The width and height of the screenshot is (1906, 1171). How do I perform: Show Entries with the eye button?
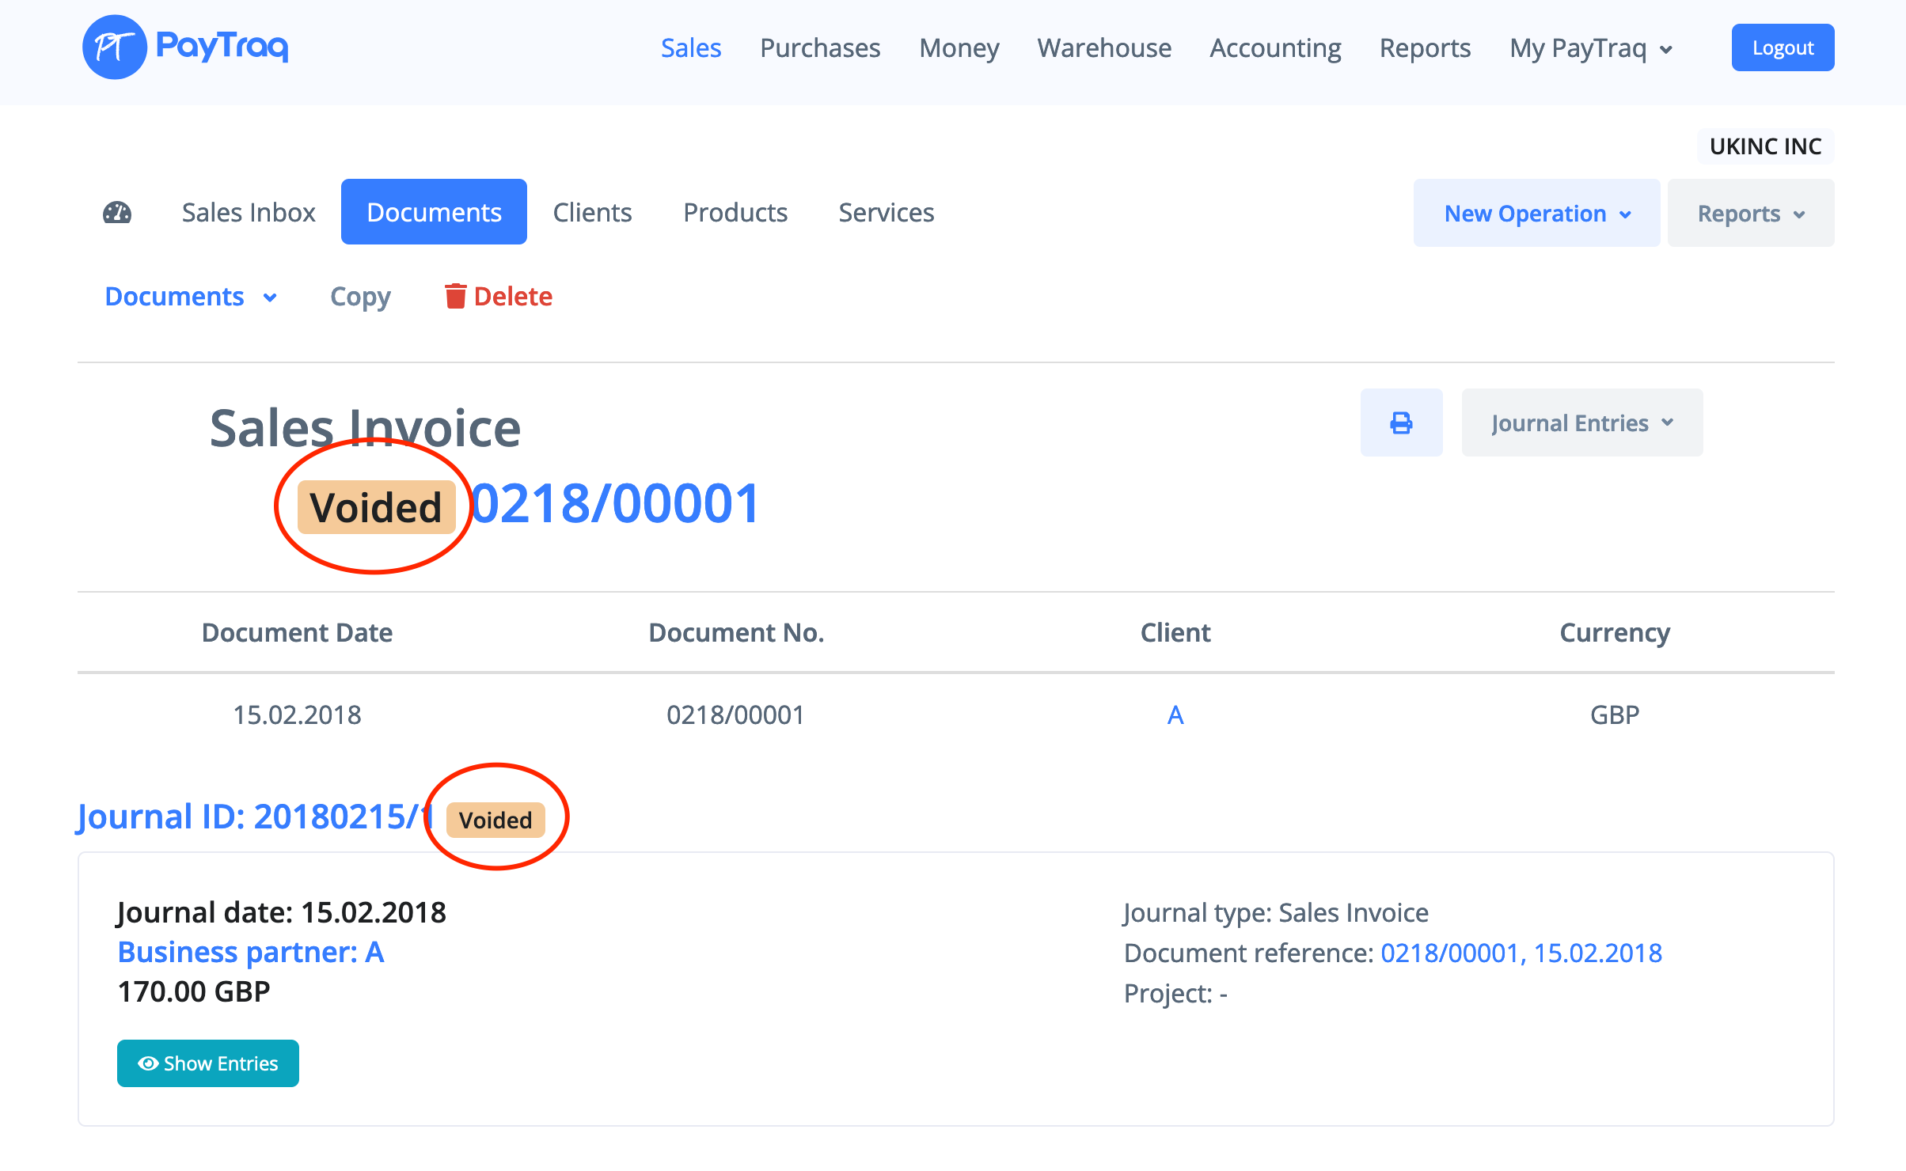pos(207,1063)
